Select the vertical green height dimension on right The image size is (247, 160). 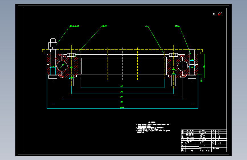[205, 66]
